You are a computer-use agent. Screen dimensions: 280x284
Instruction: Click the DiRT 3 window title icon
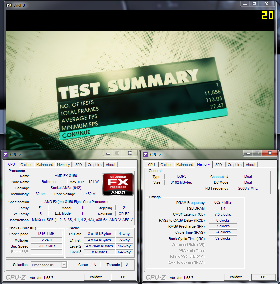point(8,5)
